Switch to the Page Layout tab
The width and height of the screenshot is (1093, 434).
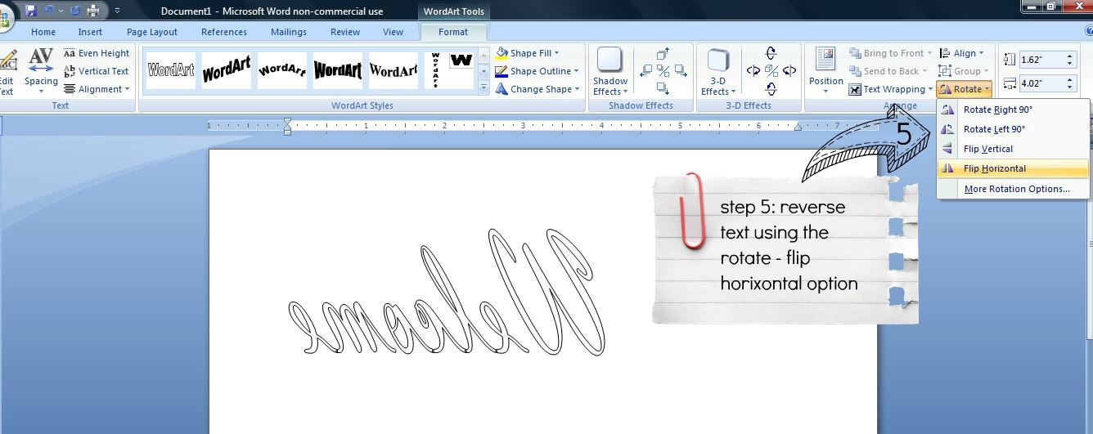(x=152, y=32)
